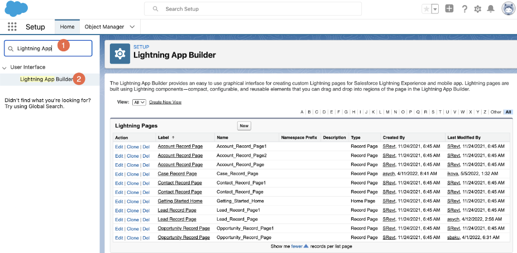The image size is (517, 253).
Task: Open the Object Manager tab dropdown chevron
Action: 132,27
